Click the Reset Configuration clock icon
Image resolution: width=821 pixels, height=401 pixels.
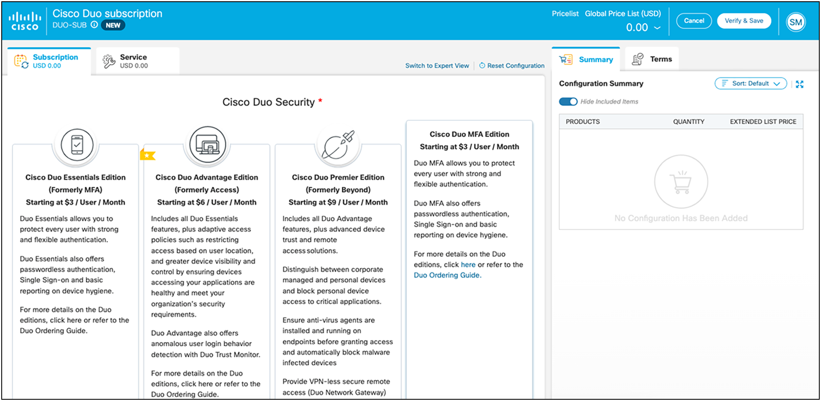pyautogui.click(x=482, y=65)
